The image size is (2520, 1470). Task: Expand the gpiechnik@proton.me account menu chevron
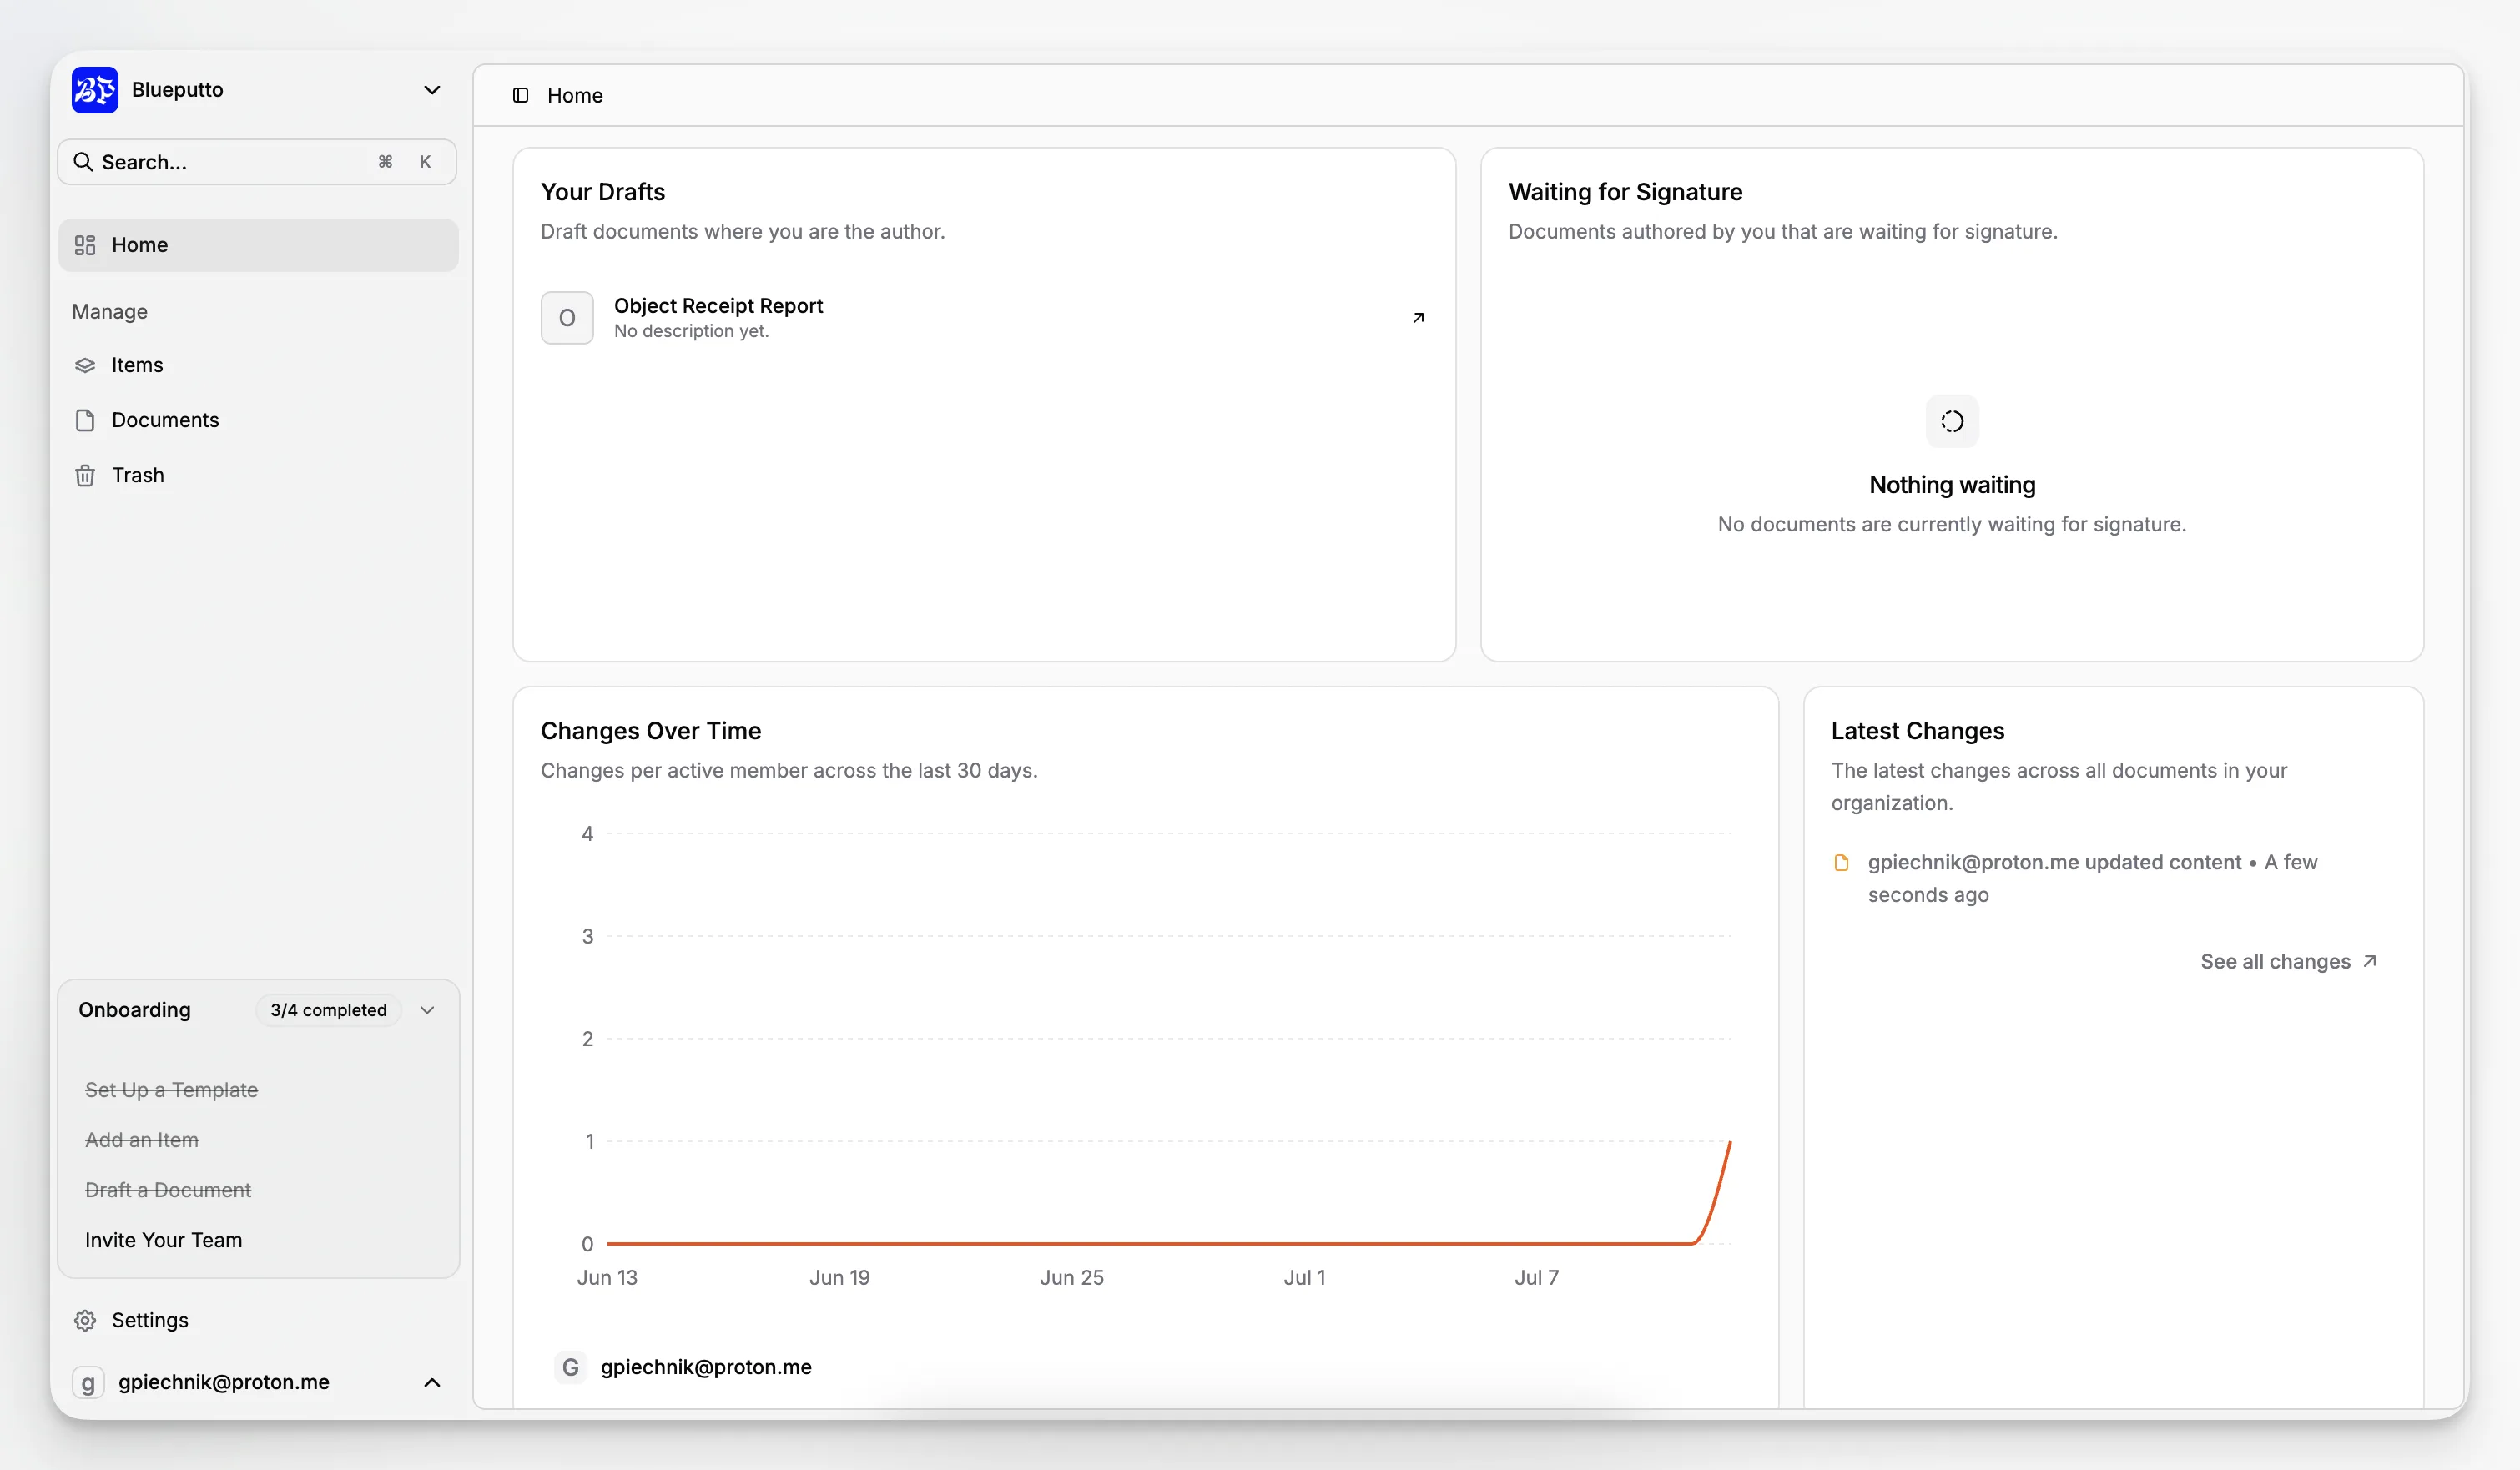(x=432, y=1382)
